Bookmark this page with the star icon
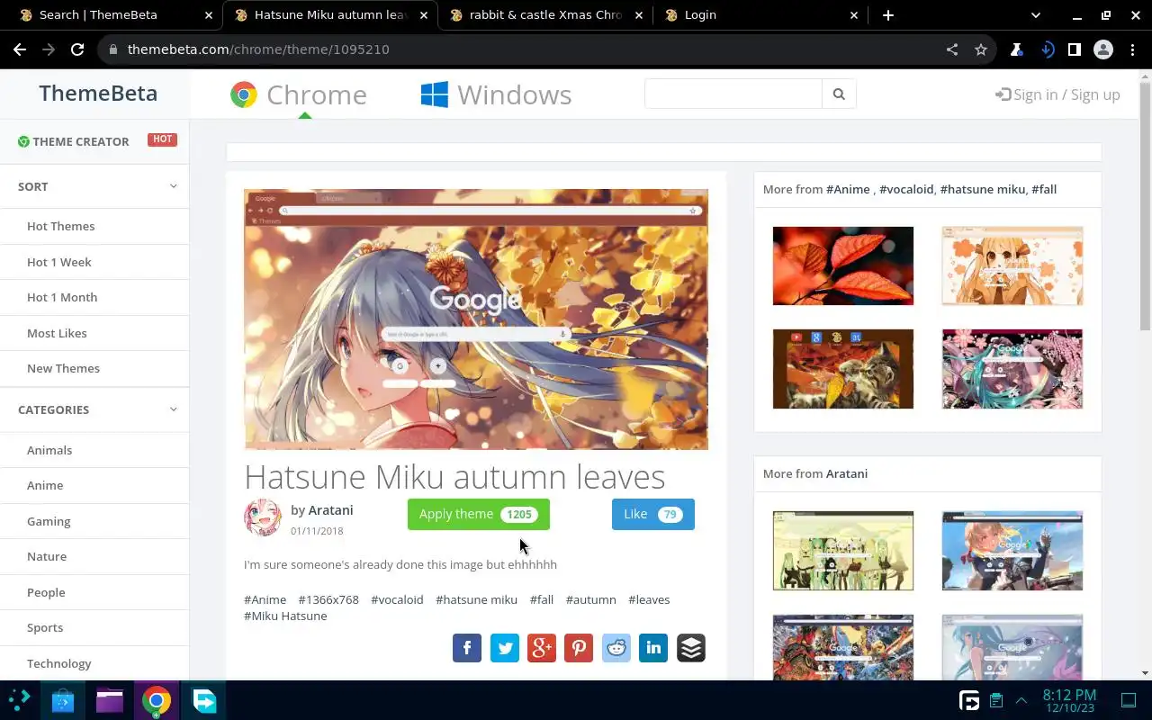Screen dimensions: 1152x720 pyautogui.click(x=981, y=49)
